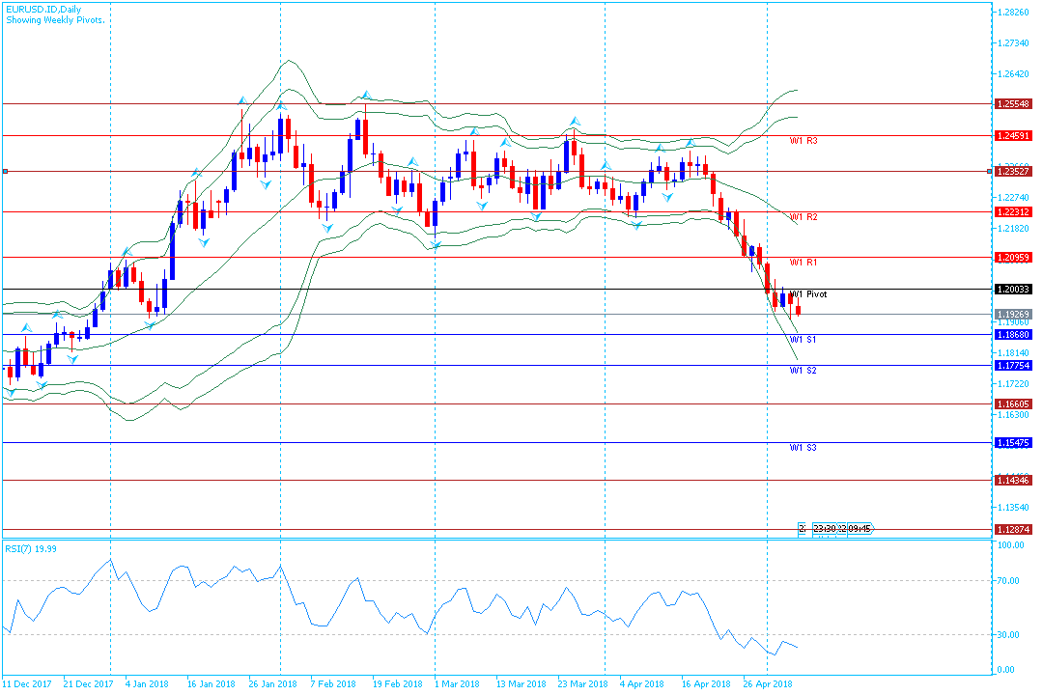Click the blue 1.15475 price tag
Image resolution: width=1043 pixels, height=695 pixels.
coord(1013,442)
